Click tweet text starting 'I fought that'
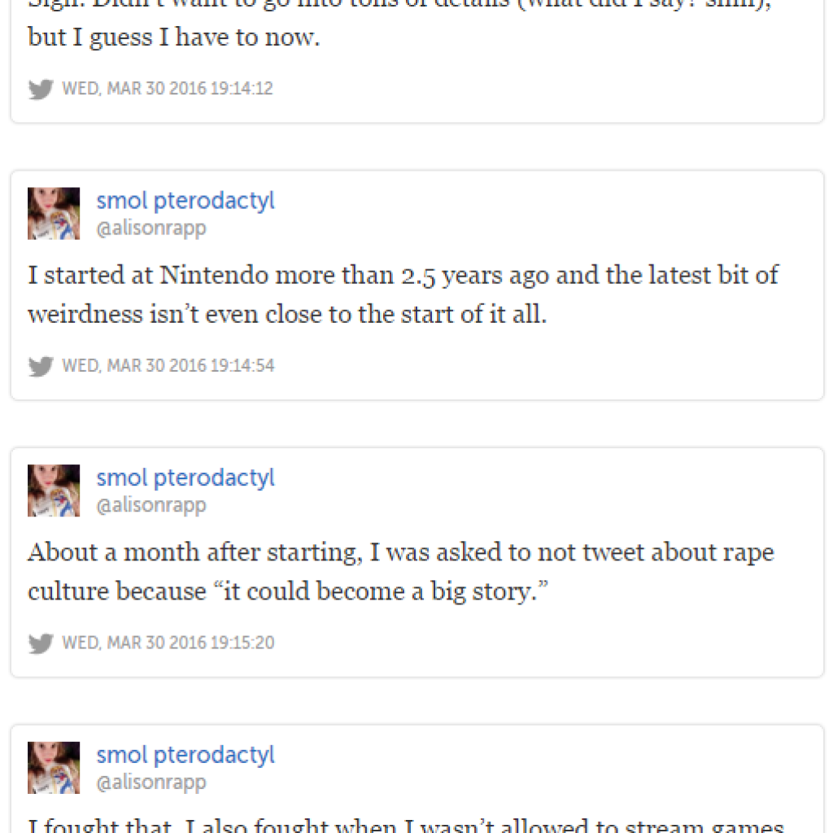The width and height of the screenshot is (833, 833). point(405,826)
